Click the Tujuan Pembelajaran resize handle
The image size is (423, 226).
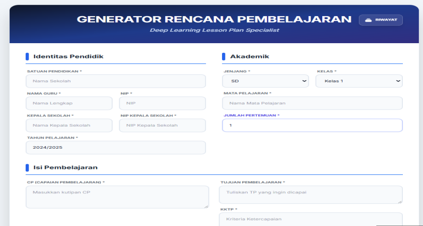(x=400, y=201)
